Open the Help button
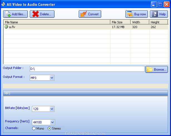 pyautogui.click(x=159, y=14)
